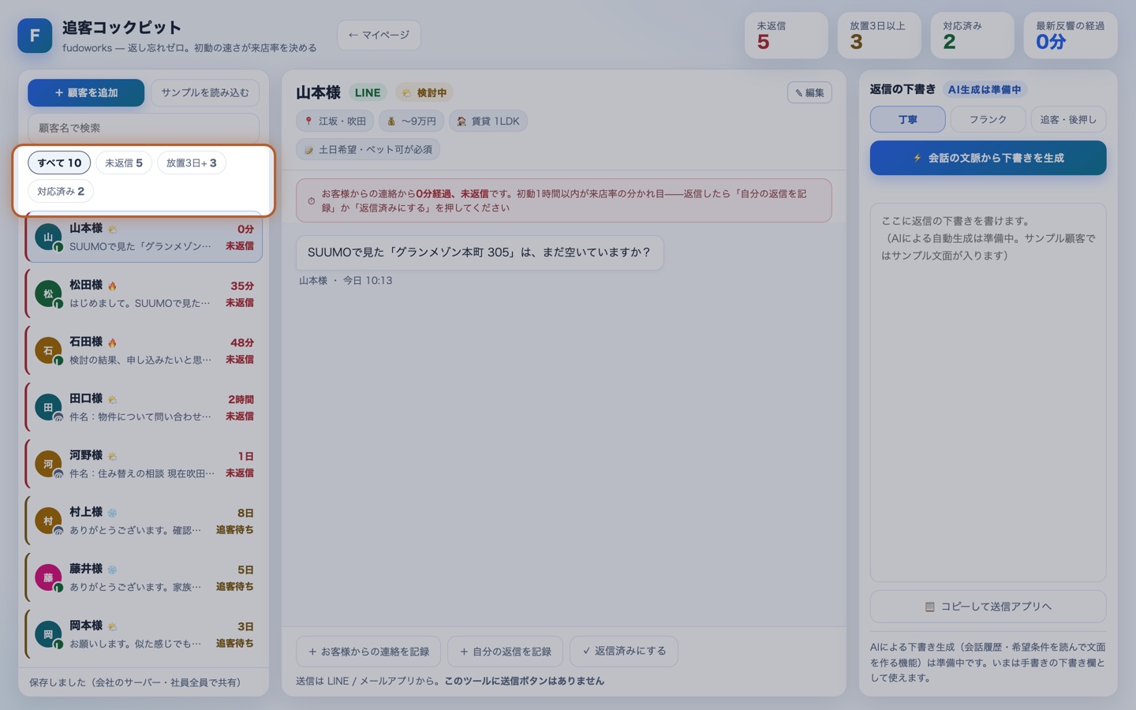Filter list by 放置3日+ 3

[x=191, y=163]
